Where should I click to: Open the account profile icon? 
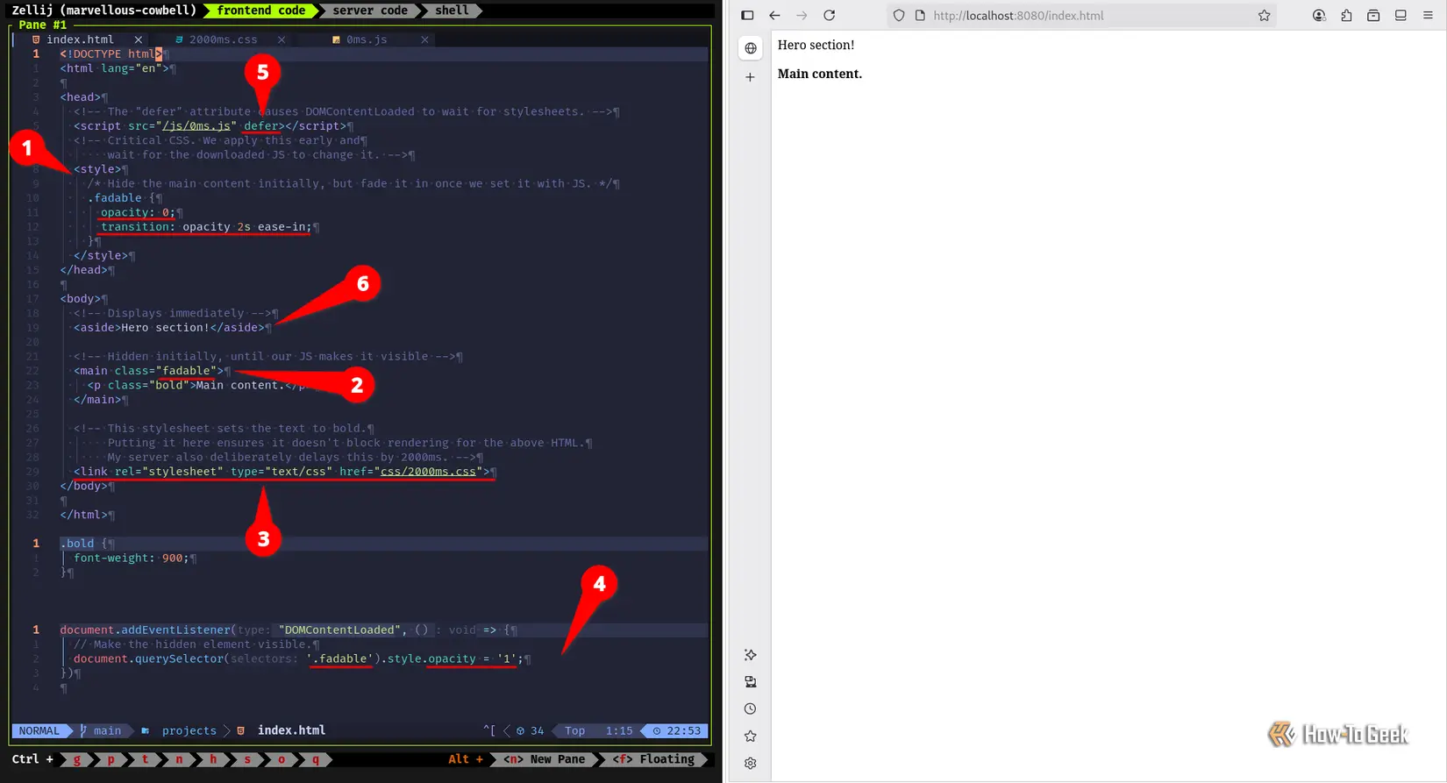coord(1319,16)
